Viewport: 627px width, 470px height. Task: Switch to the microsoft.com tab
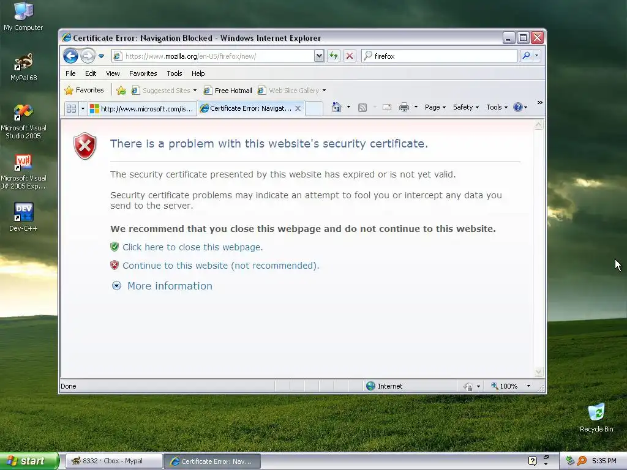coord(142,109)
